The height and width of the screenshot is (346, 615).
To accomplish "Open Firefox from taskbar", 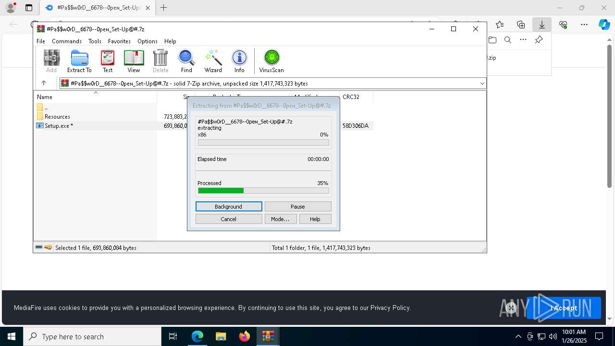I will point(244,336).
